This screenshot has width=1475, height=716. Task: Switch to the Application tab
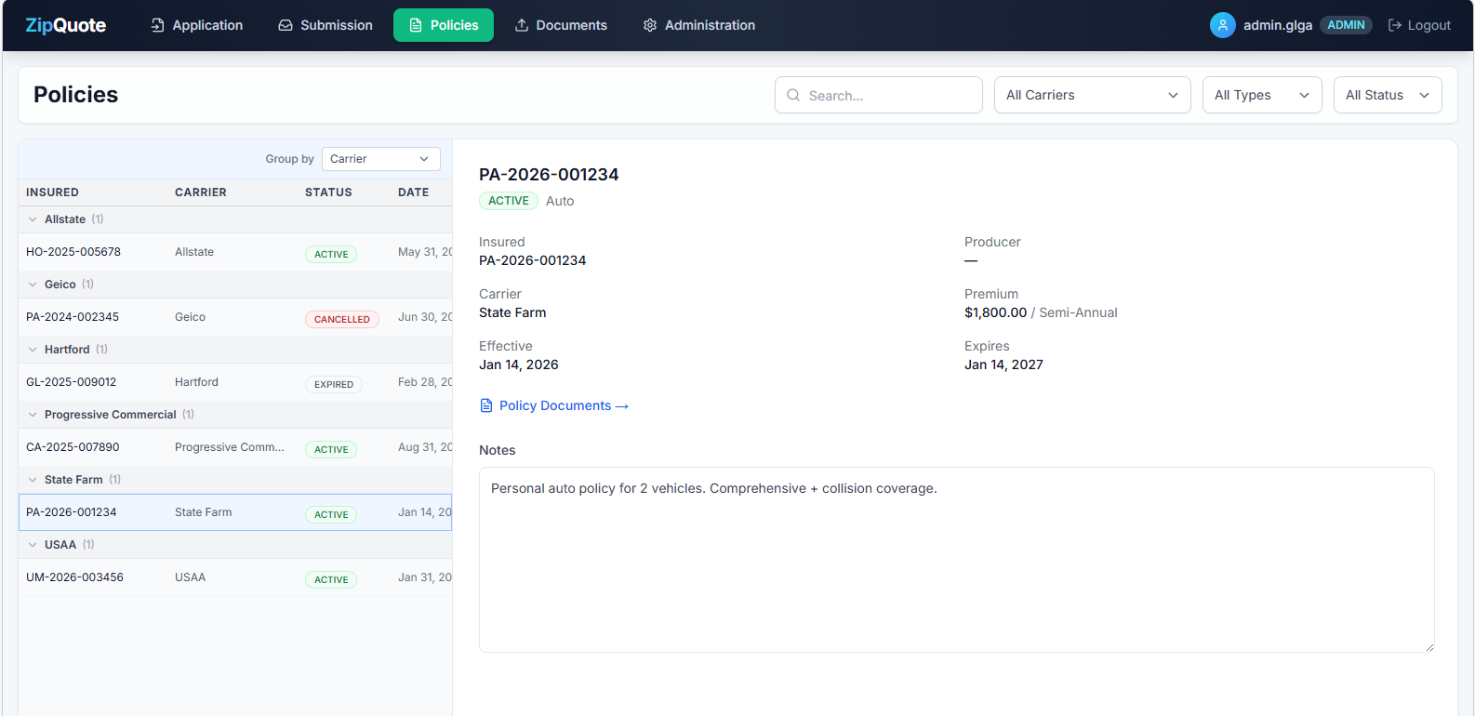coord(197,25)
